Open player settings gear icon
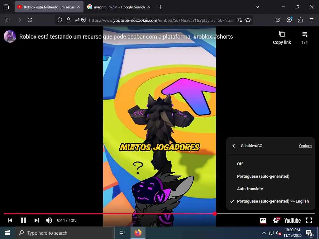 (276, 220)
